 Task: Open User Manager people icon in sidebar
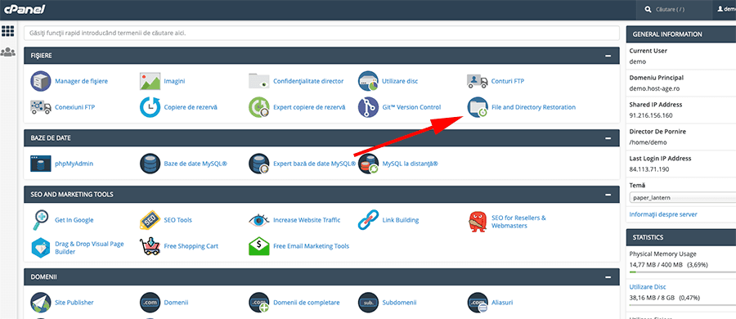[x=8, y=52]
